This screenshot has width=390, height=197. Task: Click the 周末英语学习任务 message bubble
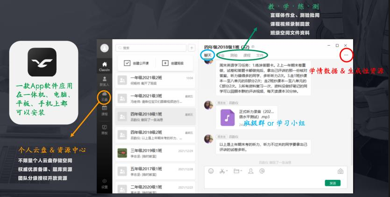263,78
